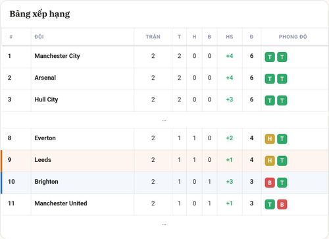Open the Arsenal team link
329x239 pixels.
pos(45,78)
